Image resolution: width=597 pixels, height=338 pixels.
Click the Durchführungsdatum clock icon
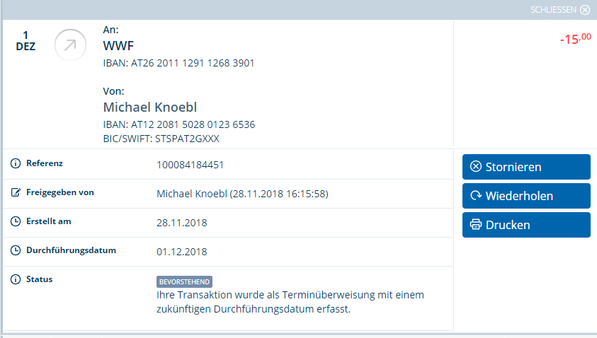click(16, 250)
